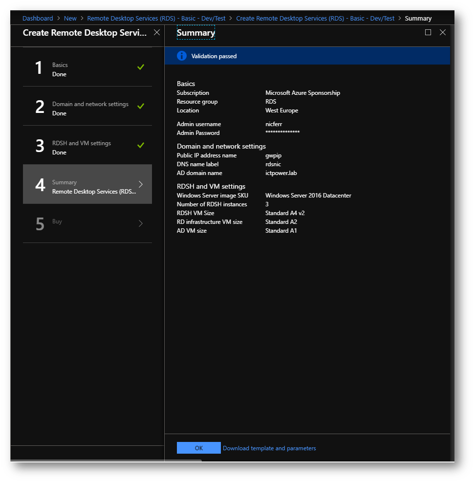Close the Summary blade
The height and width of the screenshot is (483, 475).
[443, 32]
